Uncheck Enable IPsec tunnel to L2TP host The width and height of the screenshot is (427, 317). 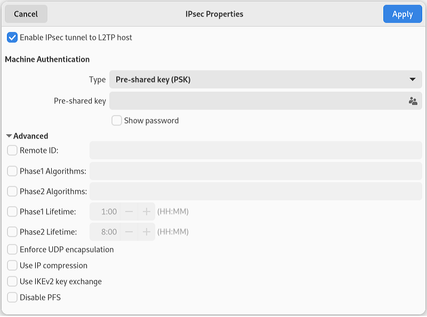coord(12,37)
